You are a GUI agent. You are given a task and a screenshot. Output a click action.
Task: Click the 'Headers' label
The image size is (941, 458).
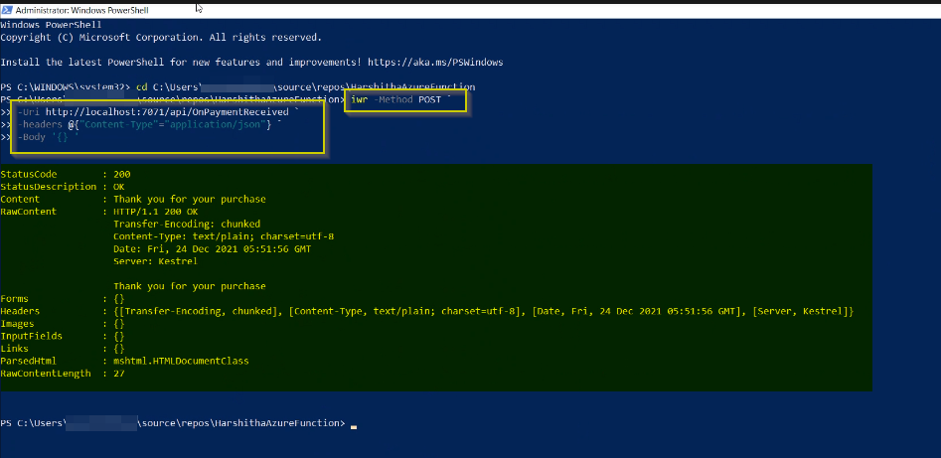21,311
